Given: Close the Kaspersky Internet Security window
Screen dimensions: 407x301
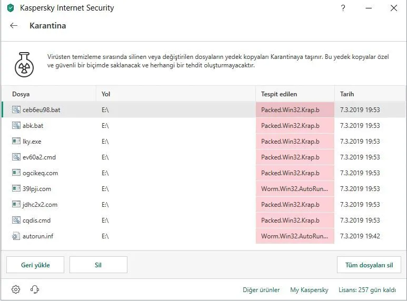Looking at the screenshot, I should point(394,8).
